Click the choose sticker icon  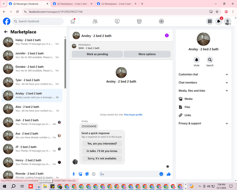pyautogui.click(x=87, y=174)
